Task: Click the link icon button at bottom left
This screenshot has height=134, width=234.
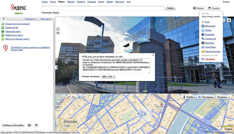Action: [x=36, y=125]
